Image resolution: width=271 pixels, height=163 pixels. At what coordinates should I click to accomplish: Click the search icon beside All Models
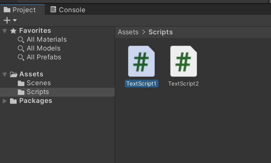pos(21,49)
